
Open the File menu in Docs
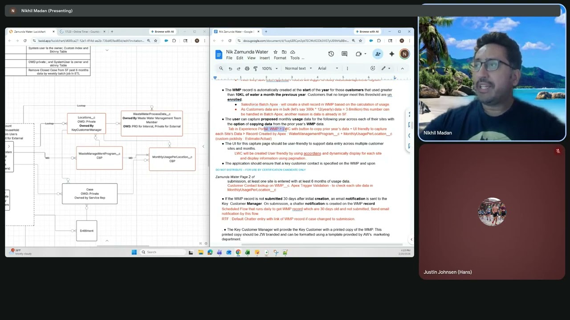click(x=229, y=58)
